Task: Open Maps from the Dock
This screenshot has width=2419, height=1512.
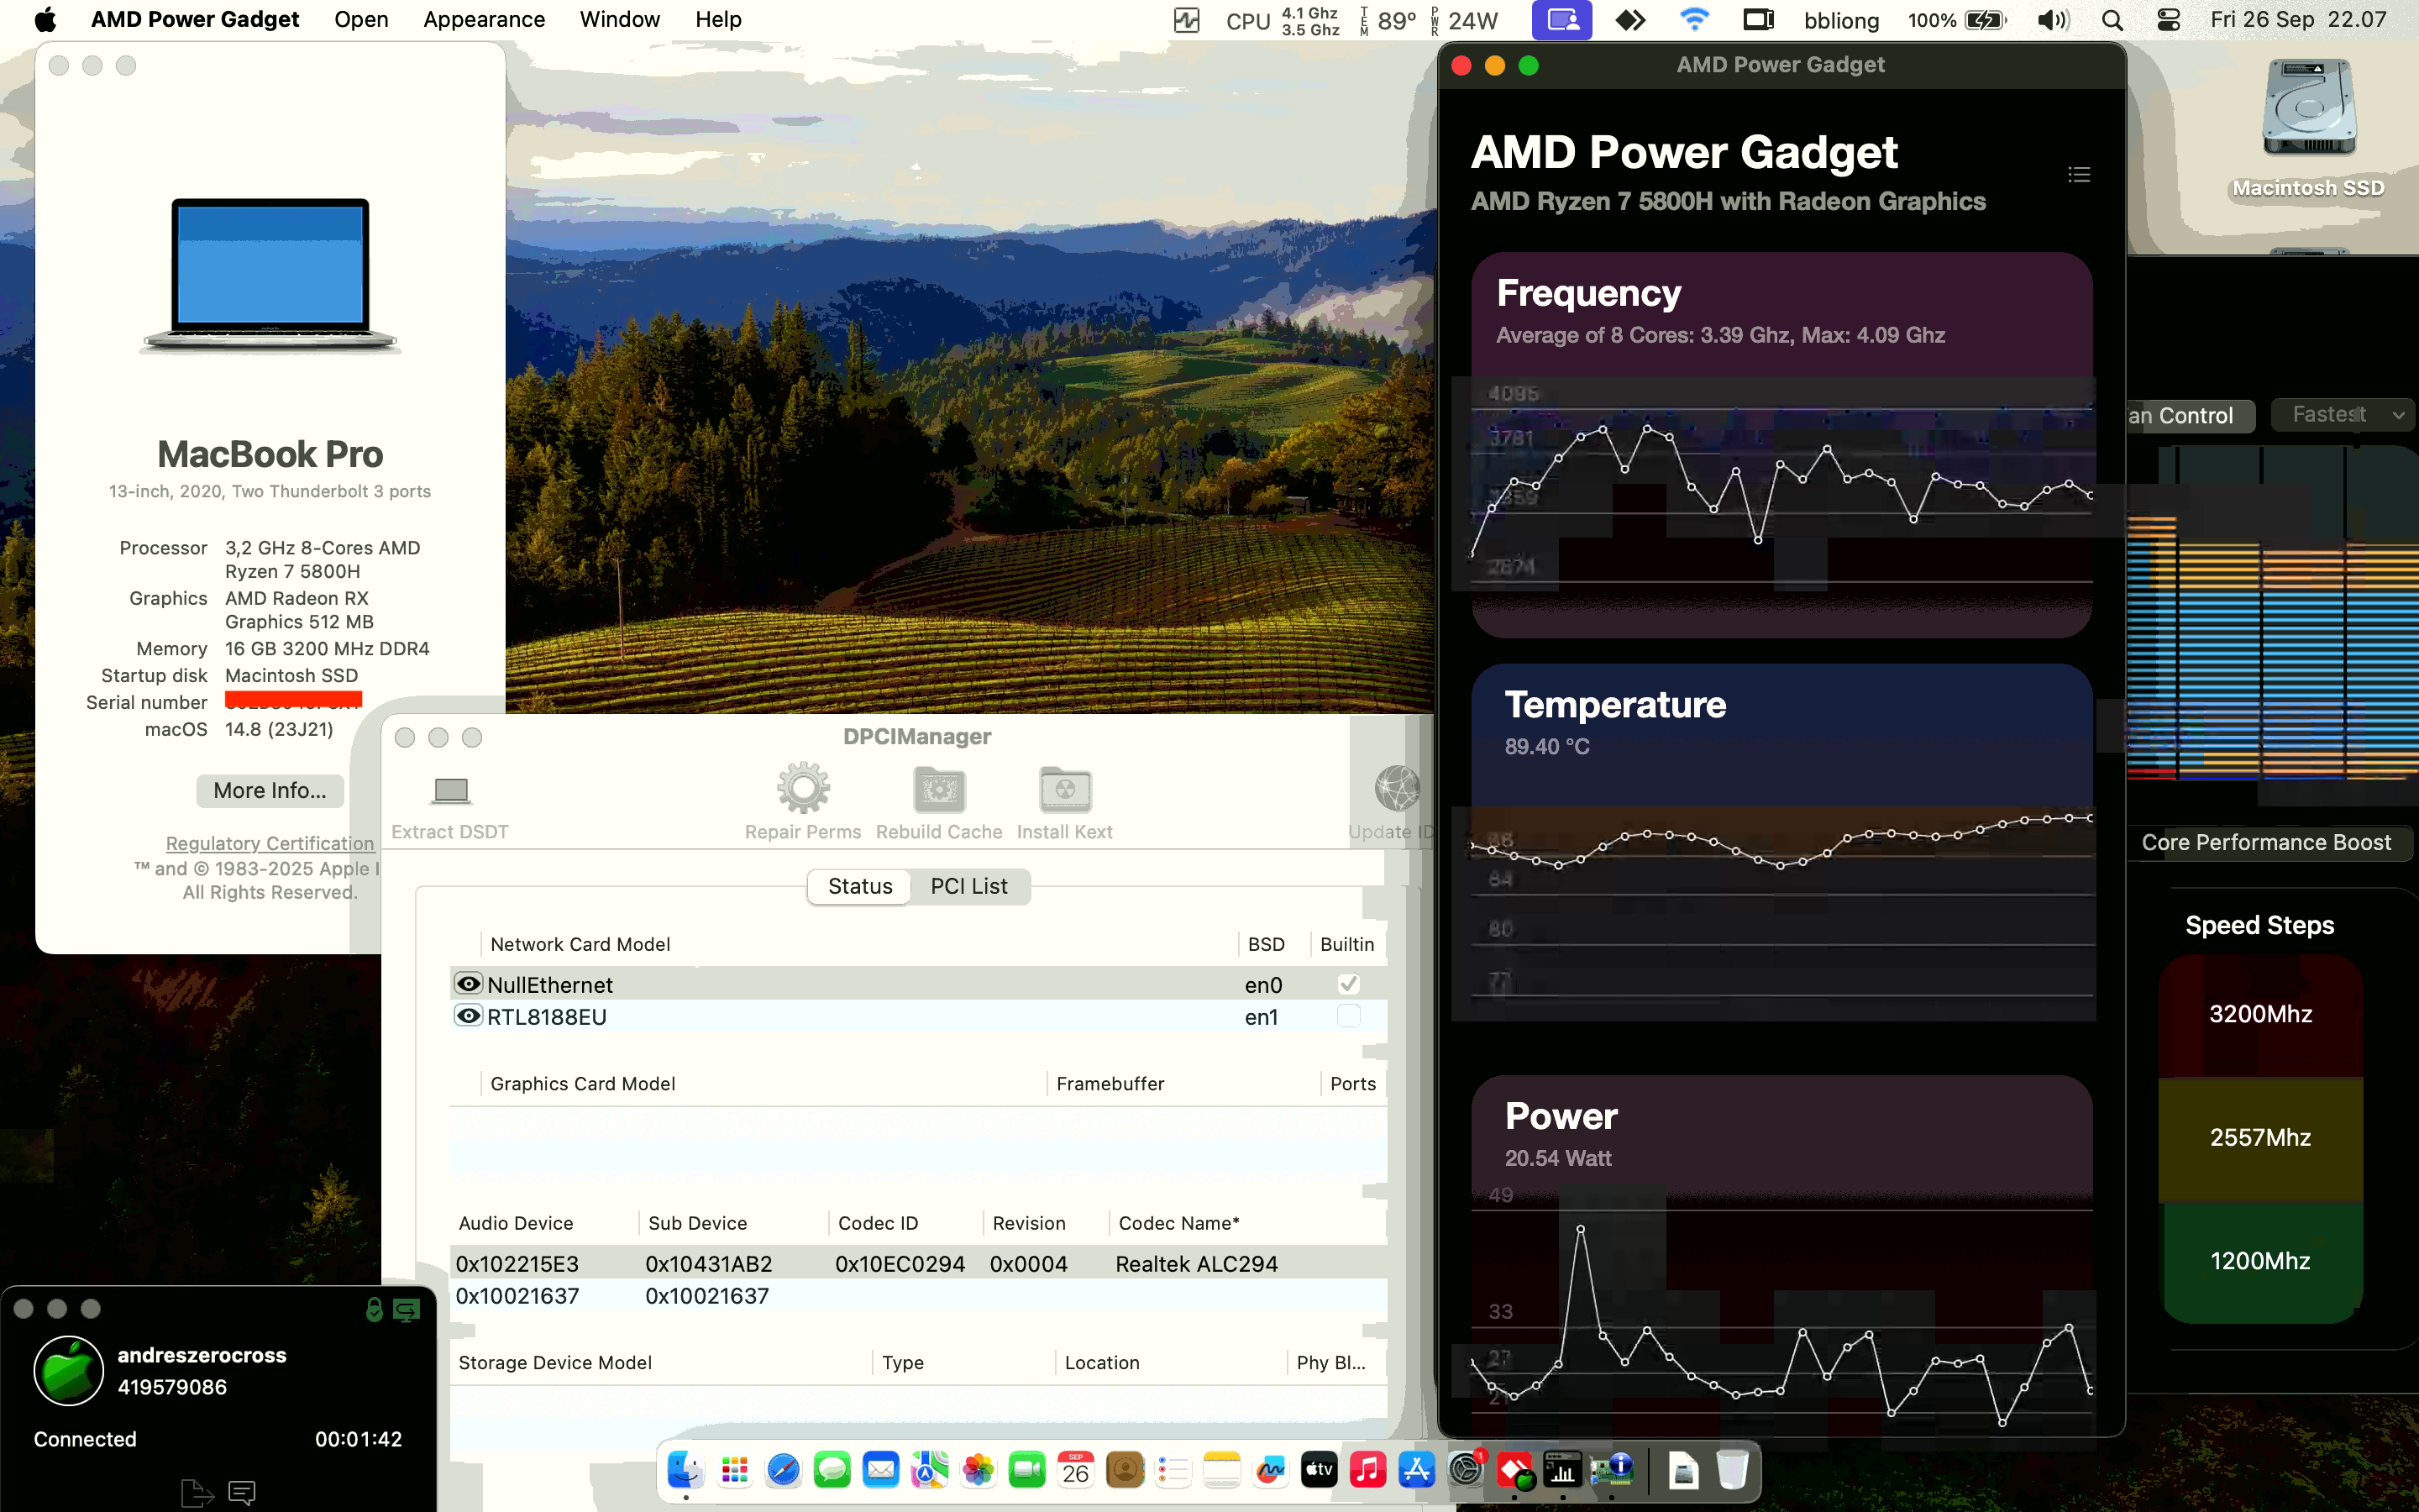Action: click(x=930, y=1470)
